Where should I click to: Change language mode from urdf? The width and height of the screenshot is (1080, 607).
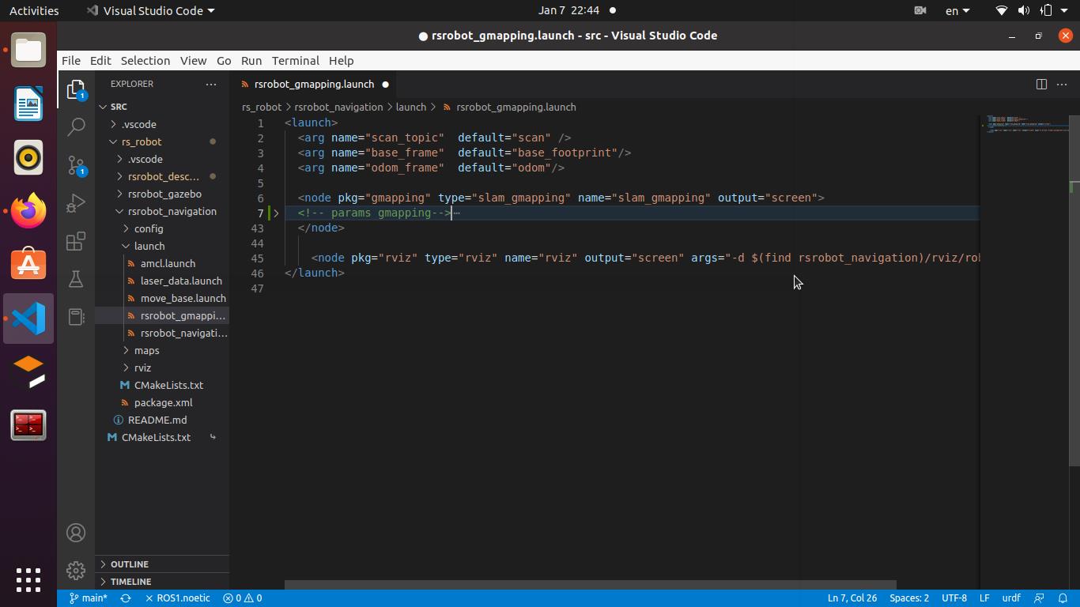1010,598
